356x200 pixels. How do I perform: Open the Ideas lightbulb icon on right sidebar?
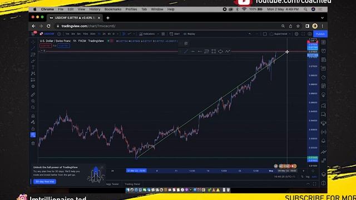324,95
